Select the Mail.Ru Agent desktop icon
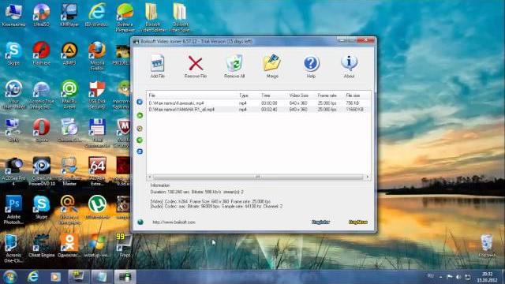 [69, 95]
